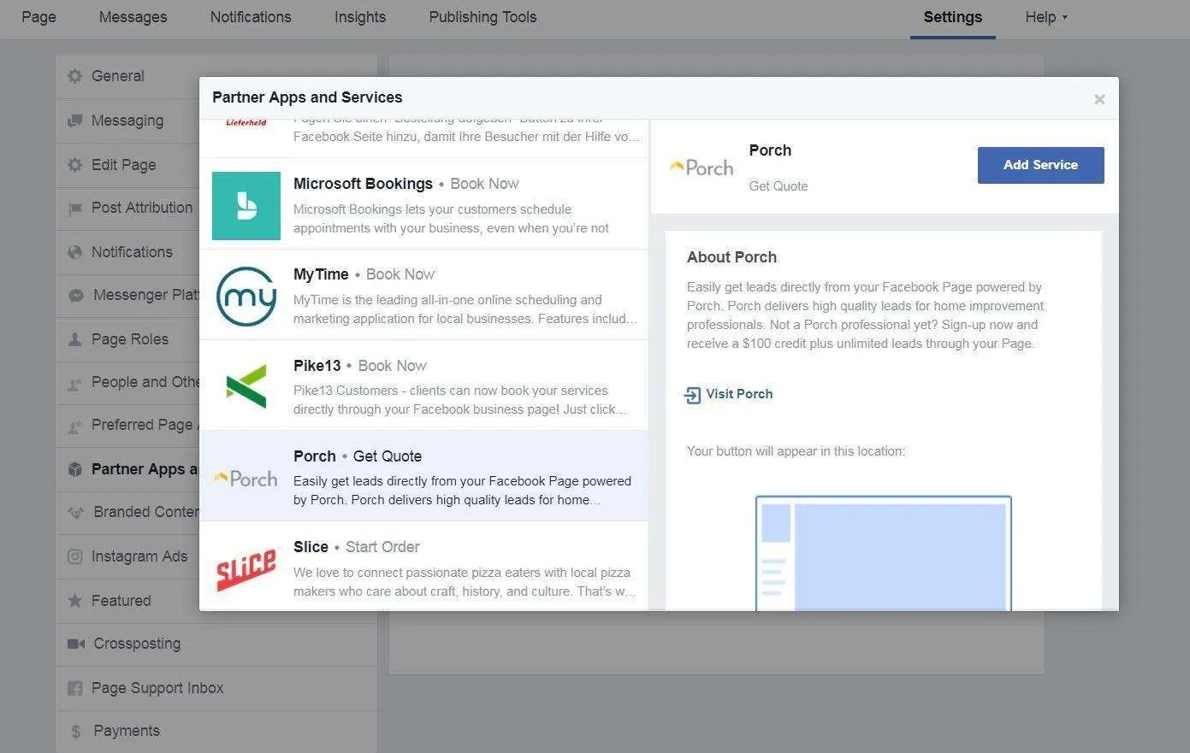Open the Publishing Tools tab
Image resolution: width=1190 pixels, height=753 pixels.
point(483,17)
